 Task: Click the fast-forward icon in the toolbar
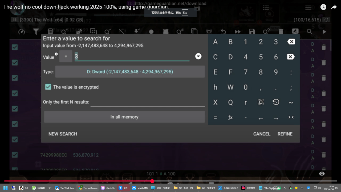click(238, 32)
